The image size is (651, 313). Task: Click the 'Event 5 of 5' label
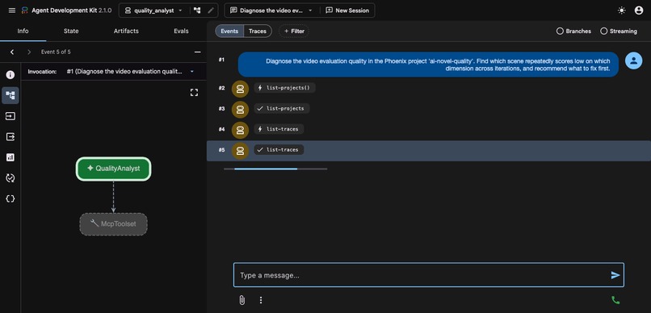[56, 52]
